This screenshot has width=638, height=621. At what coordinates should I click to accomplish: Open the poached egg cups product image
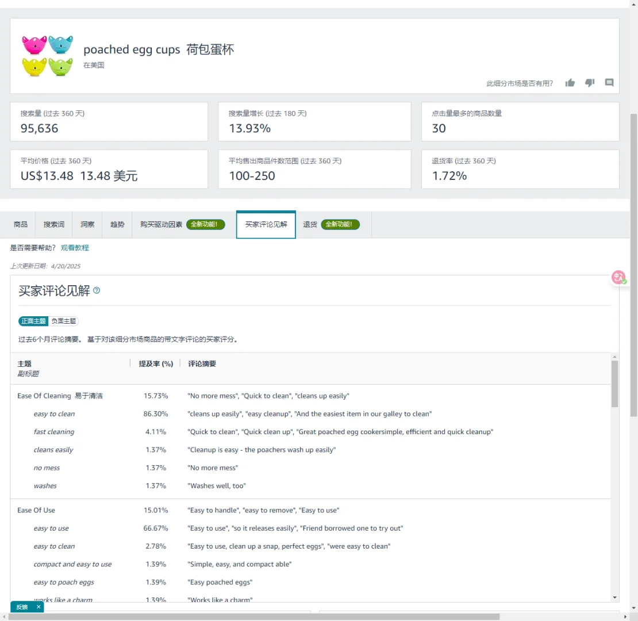(x=48, y=56)
